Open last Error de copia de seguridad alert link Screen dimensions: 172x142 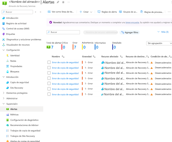[65, 94]
